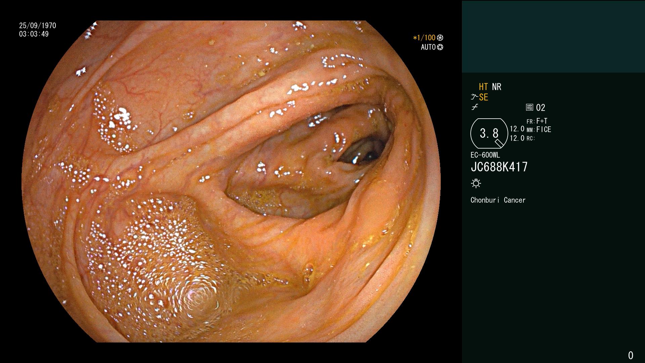Click the Chonburi Cancer facility name

[x=498, y=200]
